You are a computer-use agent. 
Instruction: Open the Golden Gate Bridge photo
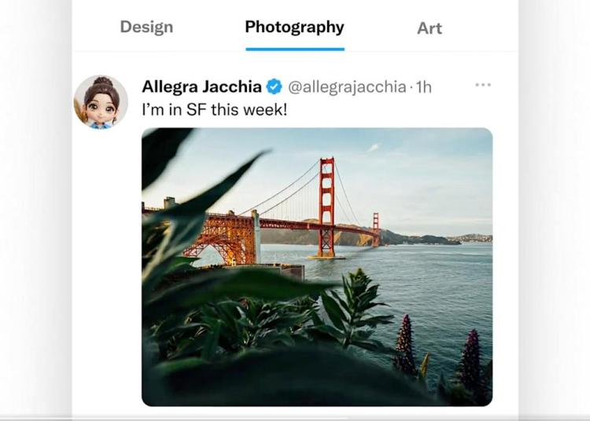tap(317, 266)
